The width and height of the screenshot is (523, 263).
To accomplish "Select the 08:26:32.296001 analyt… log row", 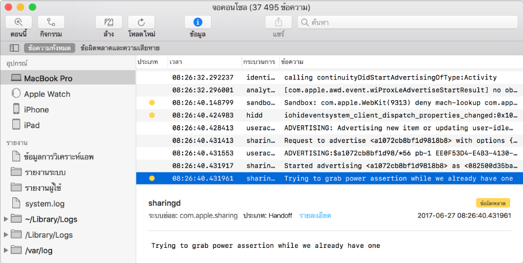I will click(x=330, y=90).
